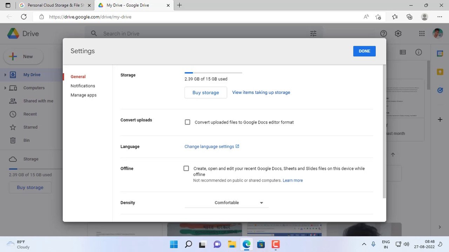Open Google apps grid icon
The image size is (449, 252).
click(x=422, y=34)
